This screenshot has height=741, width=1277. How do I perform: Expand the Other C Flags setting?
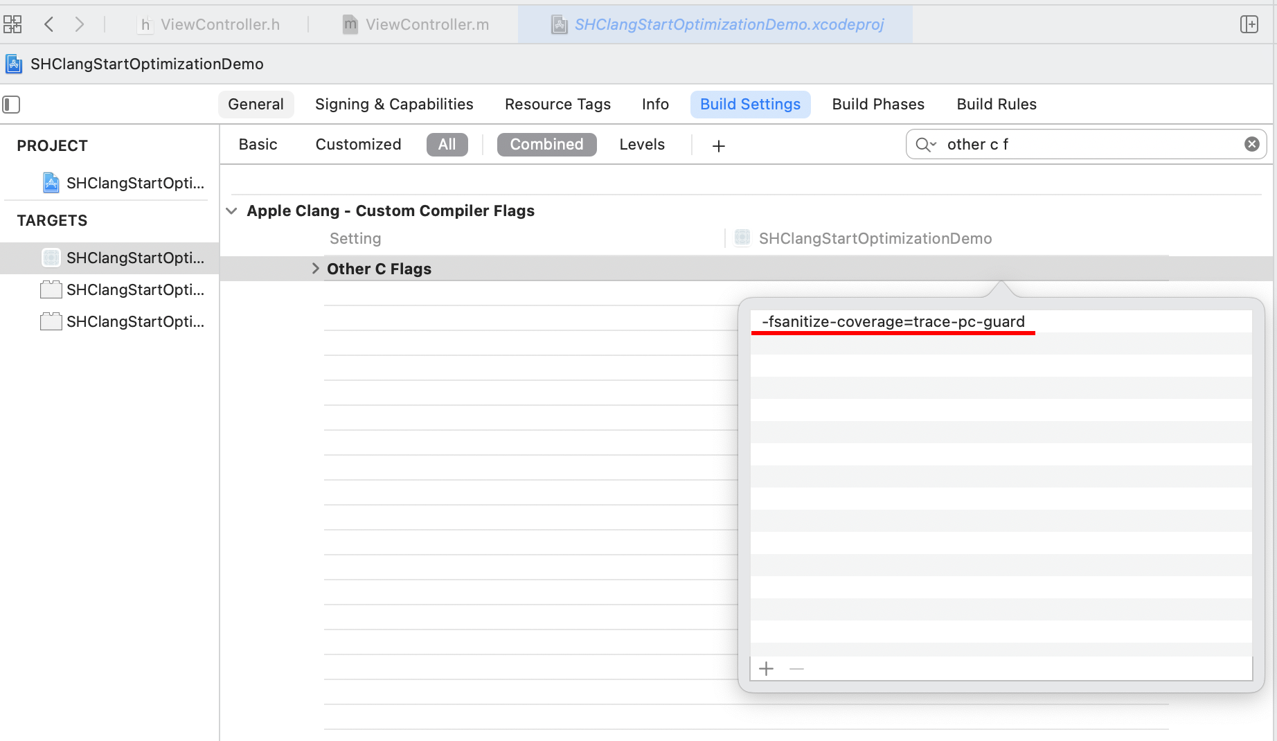(x=315, y=269)
